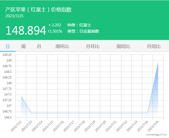This screenshot has height=138, width=169.
Task: Switch to the 月环比 tab
Action: [93, 46]
